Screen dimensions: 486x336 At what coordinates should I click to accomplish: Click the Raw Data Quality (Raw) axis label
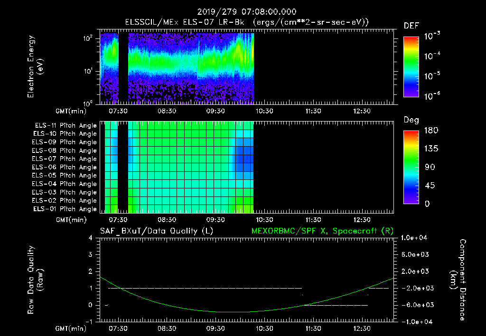coord(35,280)
